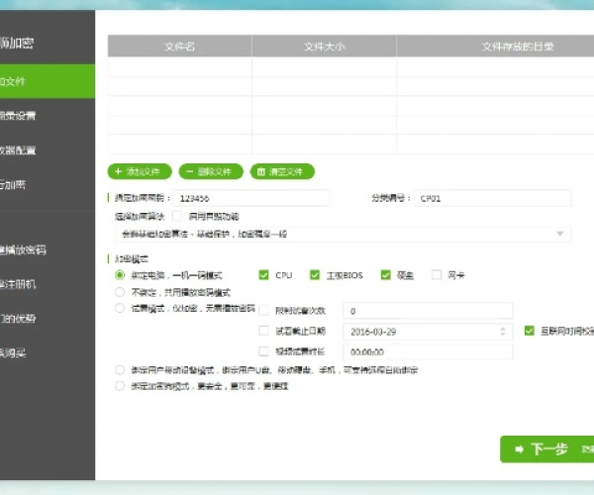Screen dimensions: 594x495
Task: Open the sidebar item ending in 购买
Action: (x=48, y=353)
